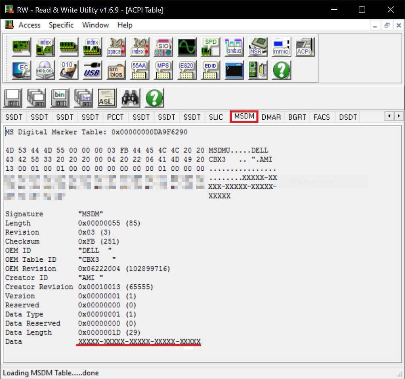The width and height of the screenshot is (405, 379).
Task: Minimize the inner ACPI Table child window
Action: 375,25
